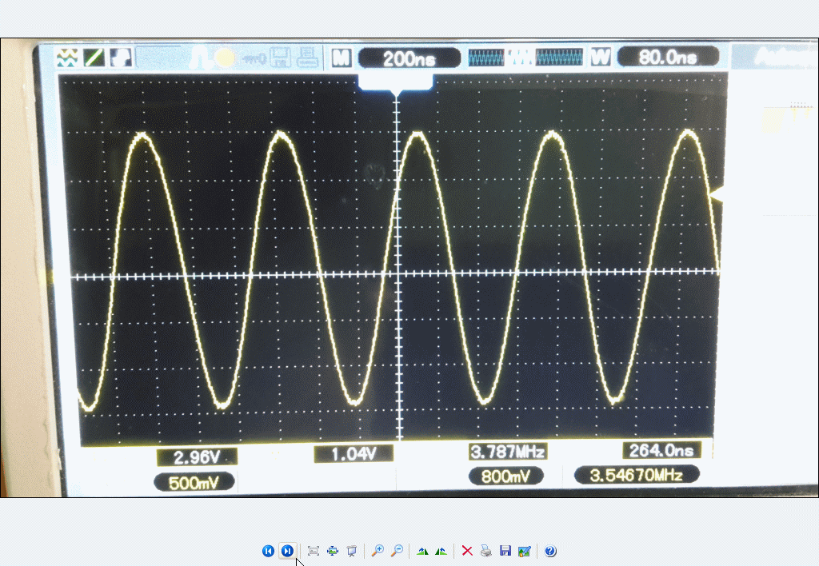Click the 2.96V measurement value

coord(198,456)
